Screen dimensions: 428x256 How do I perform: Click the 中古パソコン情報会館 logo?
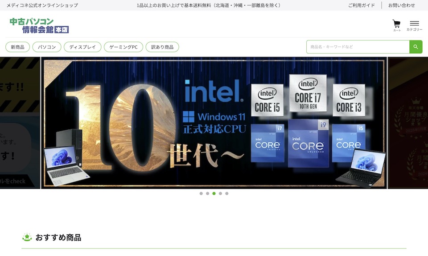coord(39,26)
